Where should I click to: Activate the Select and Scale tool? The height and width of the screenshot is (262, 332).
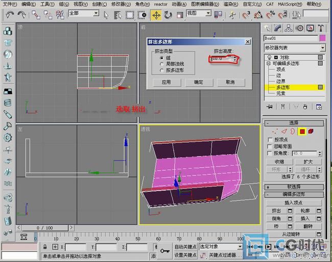pos(180,15)
